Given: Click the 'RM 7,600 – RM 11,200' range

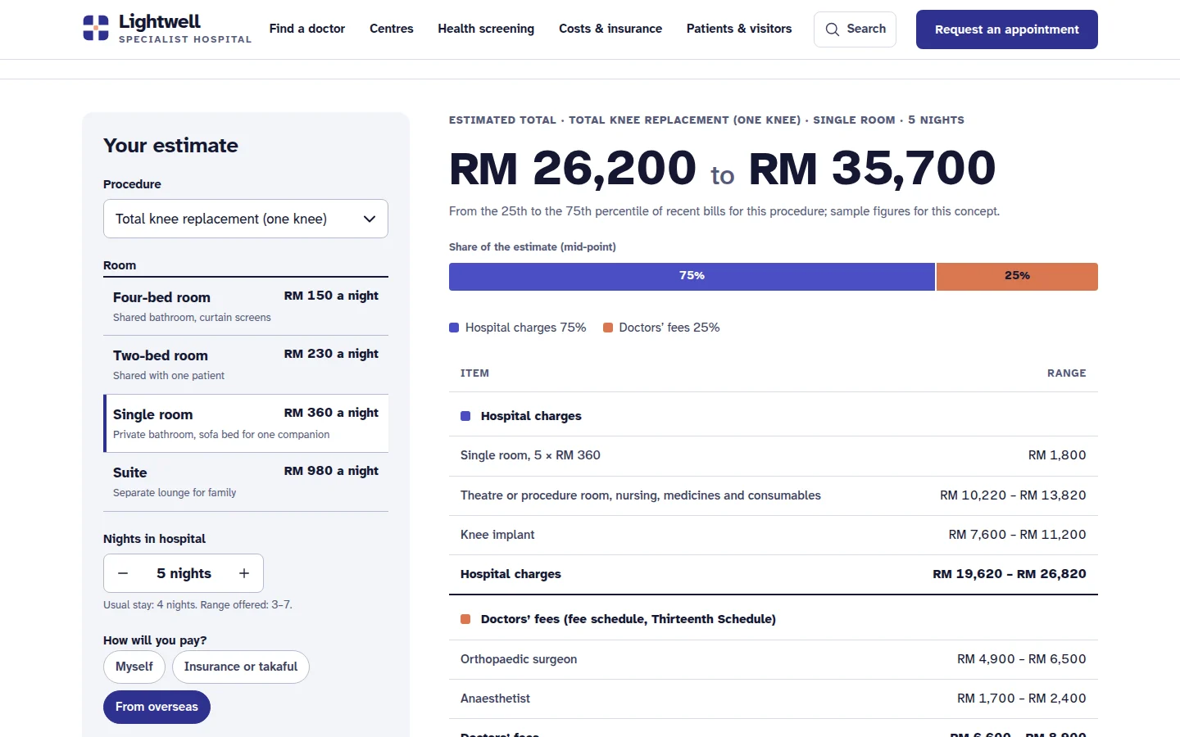Looking at the screenshot, I should pos(1018,535).
